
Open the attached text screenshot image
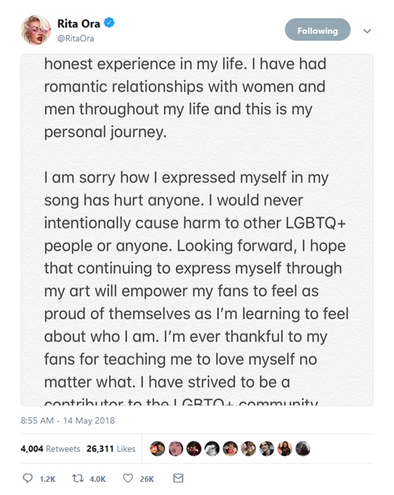click(197, 229)
